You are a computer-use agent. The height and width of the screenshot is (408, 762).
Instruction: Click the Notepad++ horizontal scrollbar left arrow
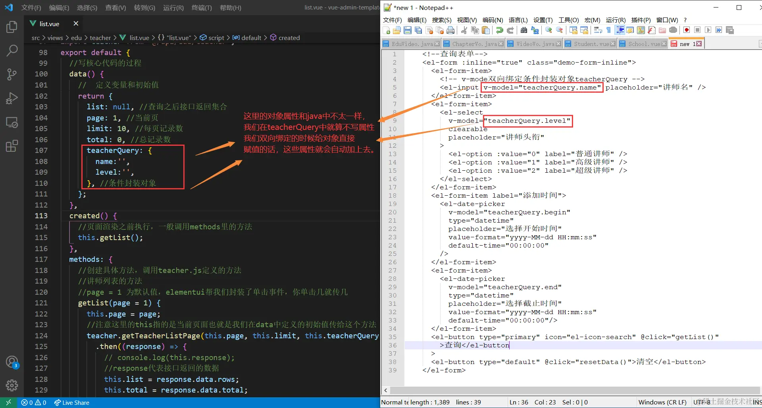385,390
